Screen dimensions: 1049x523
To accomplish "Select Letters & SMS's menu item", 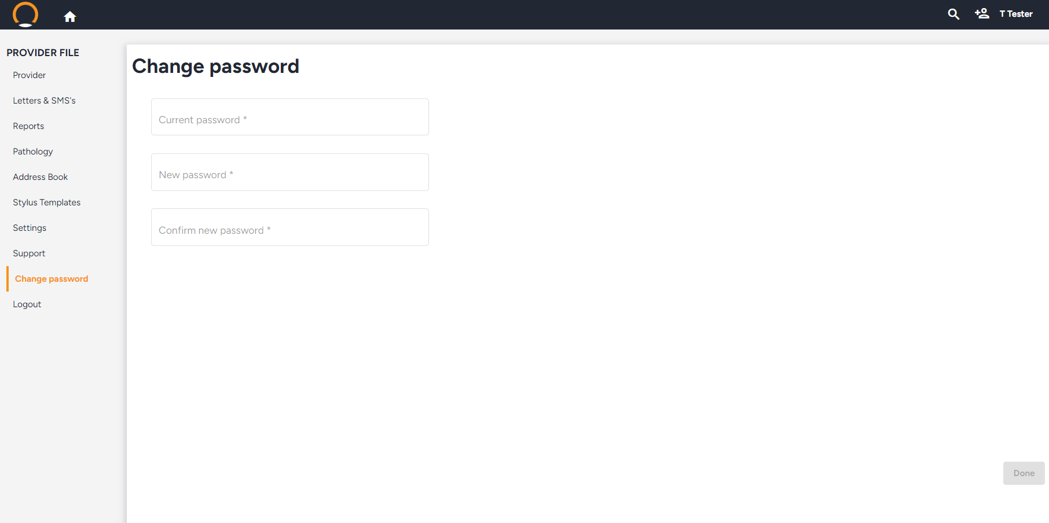I will pos(44,101).
